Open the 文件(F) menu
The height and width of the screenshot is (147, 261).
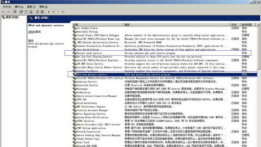pyautogui.click(x=7, y=7)
